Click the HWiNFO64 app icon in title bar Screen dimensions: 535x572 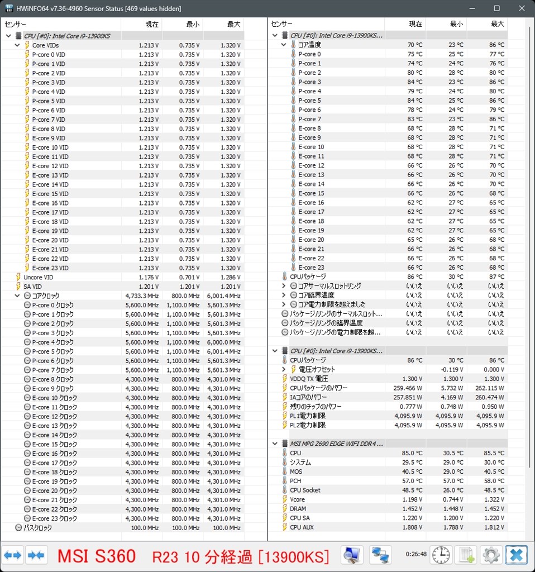(9, 8)
